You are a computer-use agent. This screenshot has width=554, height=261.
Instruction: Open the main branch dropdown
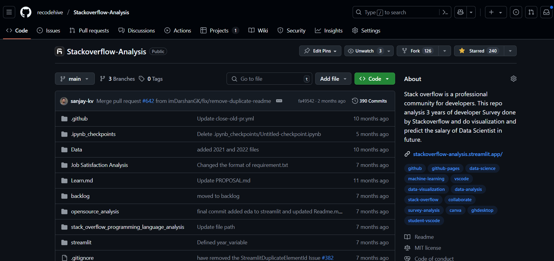pos(75,79)
